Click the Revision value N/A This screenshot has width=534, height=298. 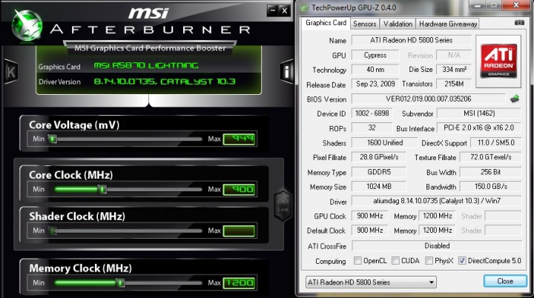[454, 55]
